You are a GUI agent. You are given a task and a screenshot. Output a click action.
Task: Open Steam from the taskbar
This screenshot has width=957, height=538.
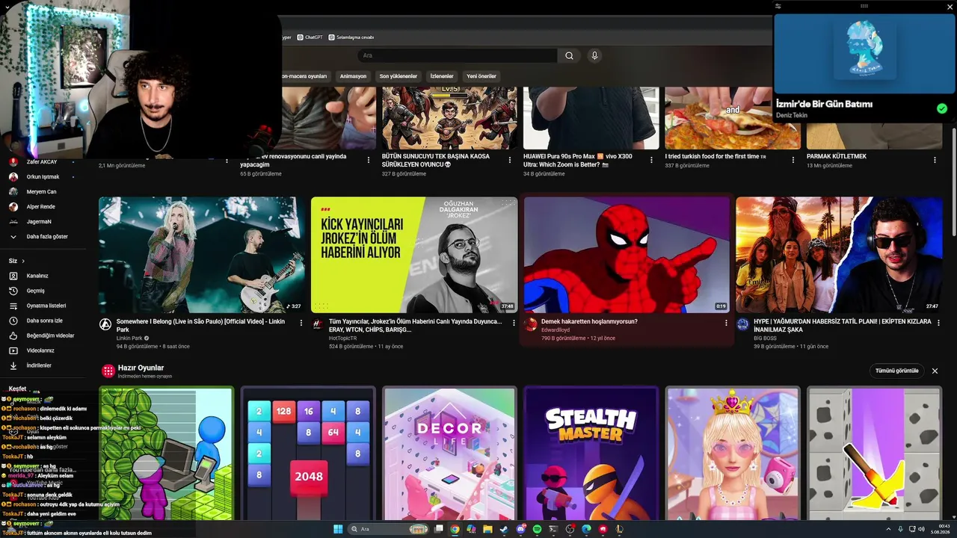click(504, 529)
